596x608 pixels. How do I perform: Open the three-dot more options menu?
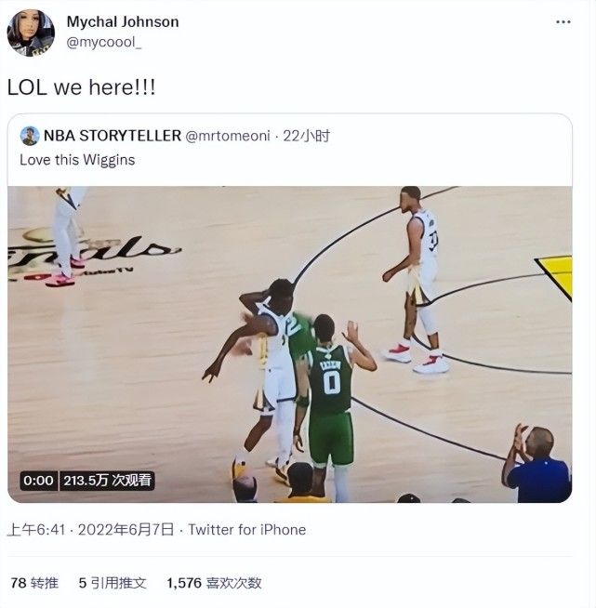tap(563, 21)
